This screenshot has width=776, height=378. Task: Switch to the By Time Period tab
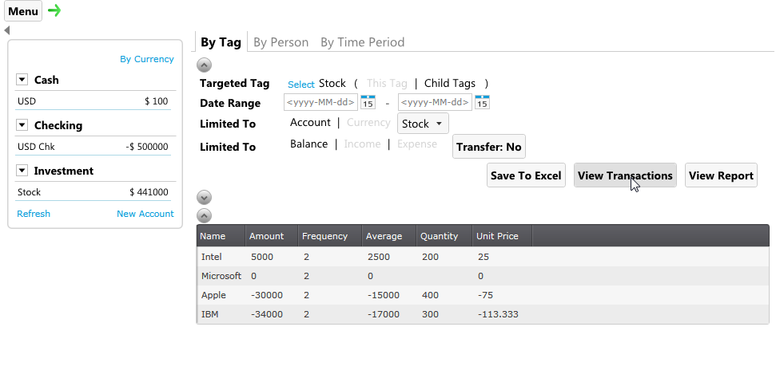click(x=362, y=42)
